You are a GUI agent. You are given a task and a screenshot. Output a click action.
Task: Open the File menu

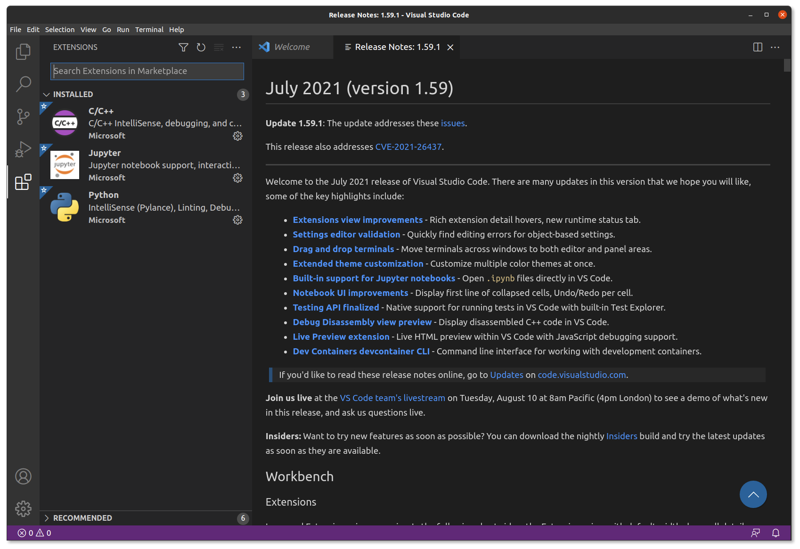click(x=16, y=29)
